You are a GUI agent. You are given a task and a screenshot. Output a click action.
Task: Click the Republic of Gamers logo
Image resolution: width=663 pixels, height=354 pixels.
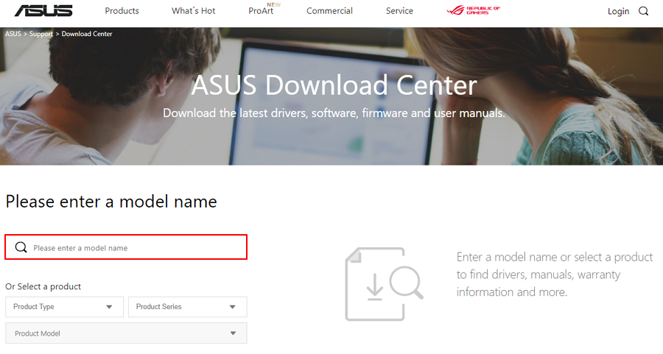click(x=473, y=10)
